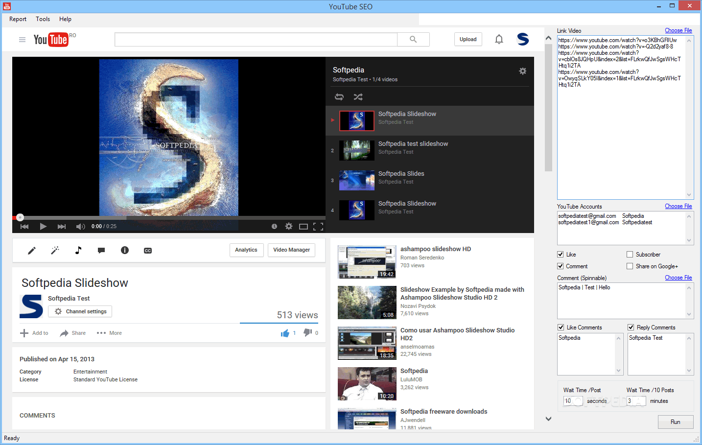Skip to next video in player

pyautogui.click(x=62, y=226)
